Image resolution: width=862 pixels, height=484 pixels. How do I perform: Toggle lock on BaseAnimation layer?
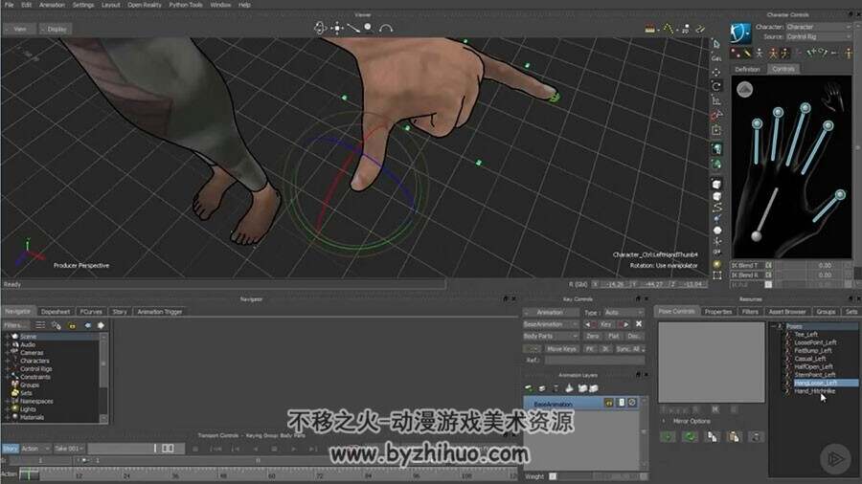click(x=609, y=403)
